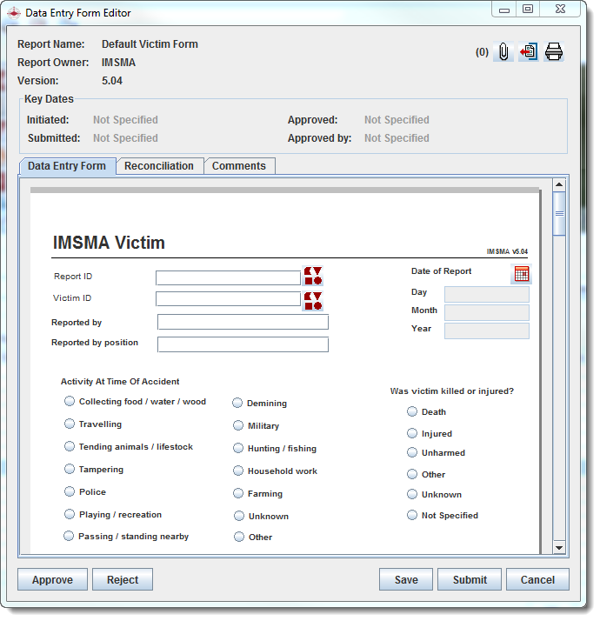Select the Demining activity radio button
The width and height of the screenshot is (600, 621).
point(238,403)
